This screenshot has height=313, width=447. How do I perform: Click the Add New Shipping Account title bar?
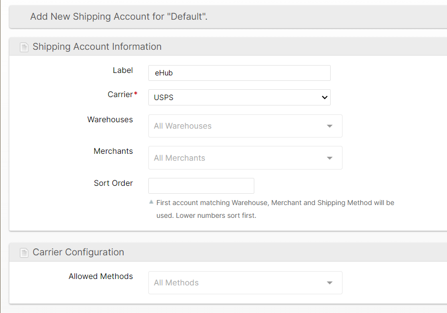[x=118, y=16]
